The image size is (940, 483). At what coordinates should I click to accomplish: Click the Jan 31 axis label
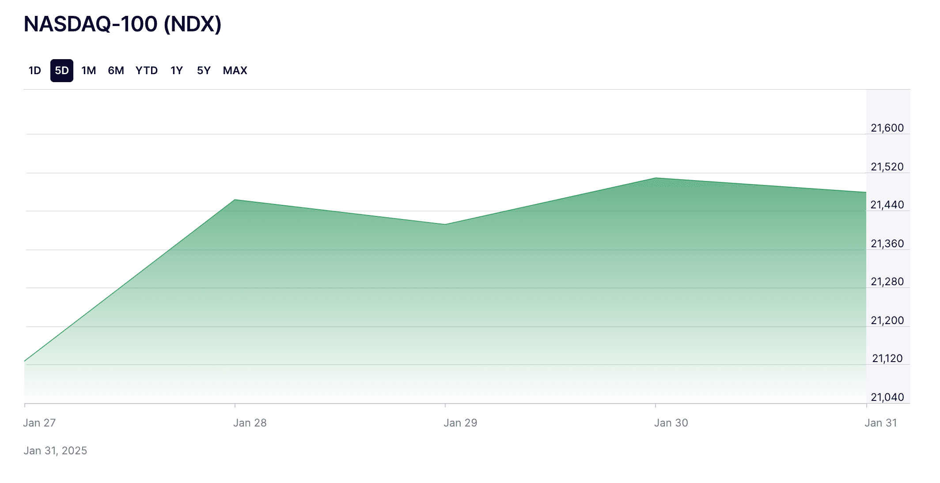tap(880, 423)
